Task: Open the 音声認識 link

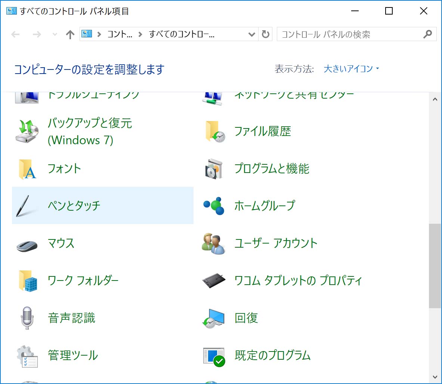Action: (x=72, y=318)
